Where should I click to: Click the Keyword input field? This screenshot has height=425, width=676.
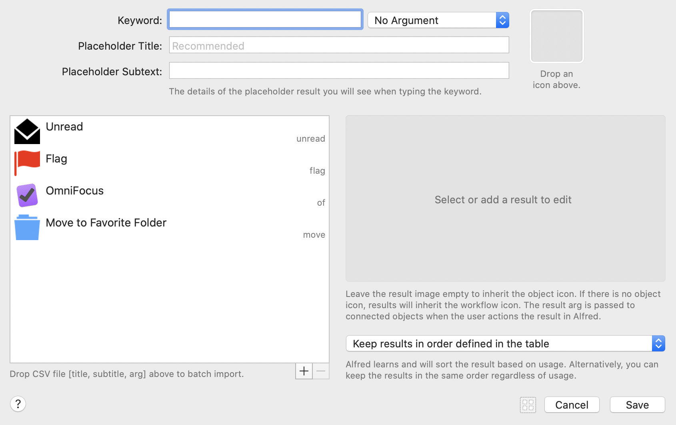(265, 19)
